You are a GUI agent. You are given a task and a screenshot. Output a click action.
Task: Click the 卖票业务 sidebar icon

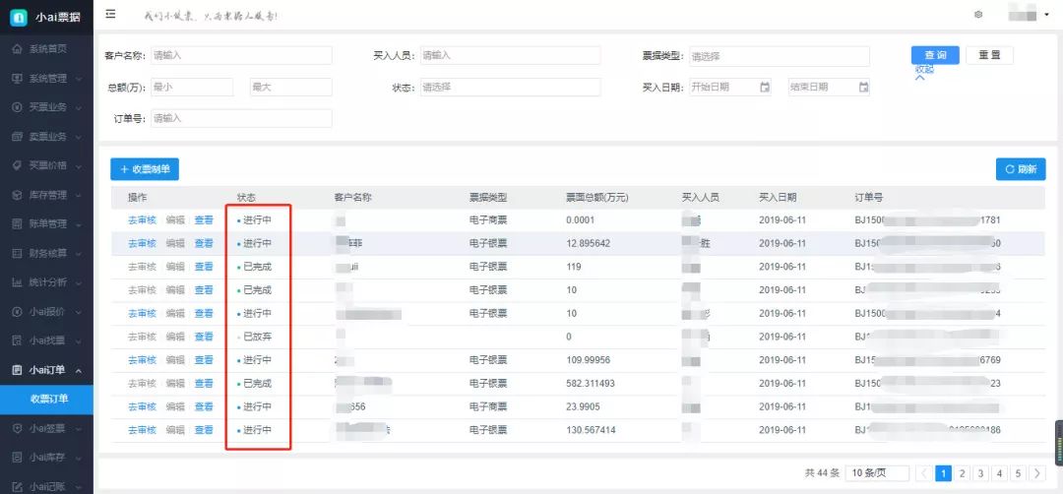[x=18, y=136]
